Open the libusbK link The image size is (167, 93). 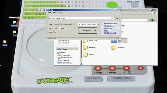106,31
